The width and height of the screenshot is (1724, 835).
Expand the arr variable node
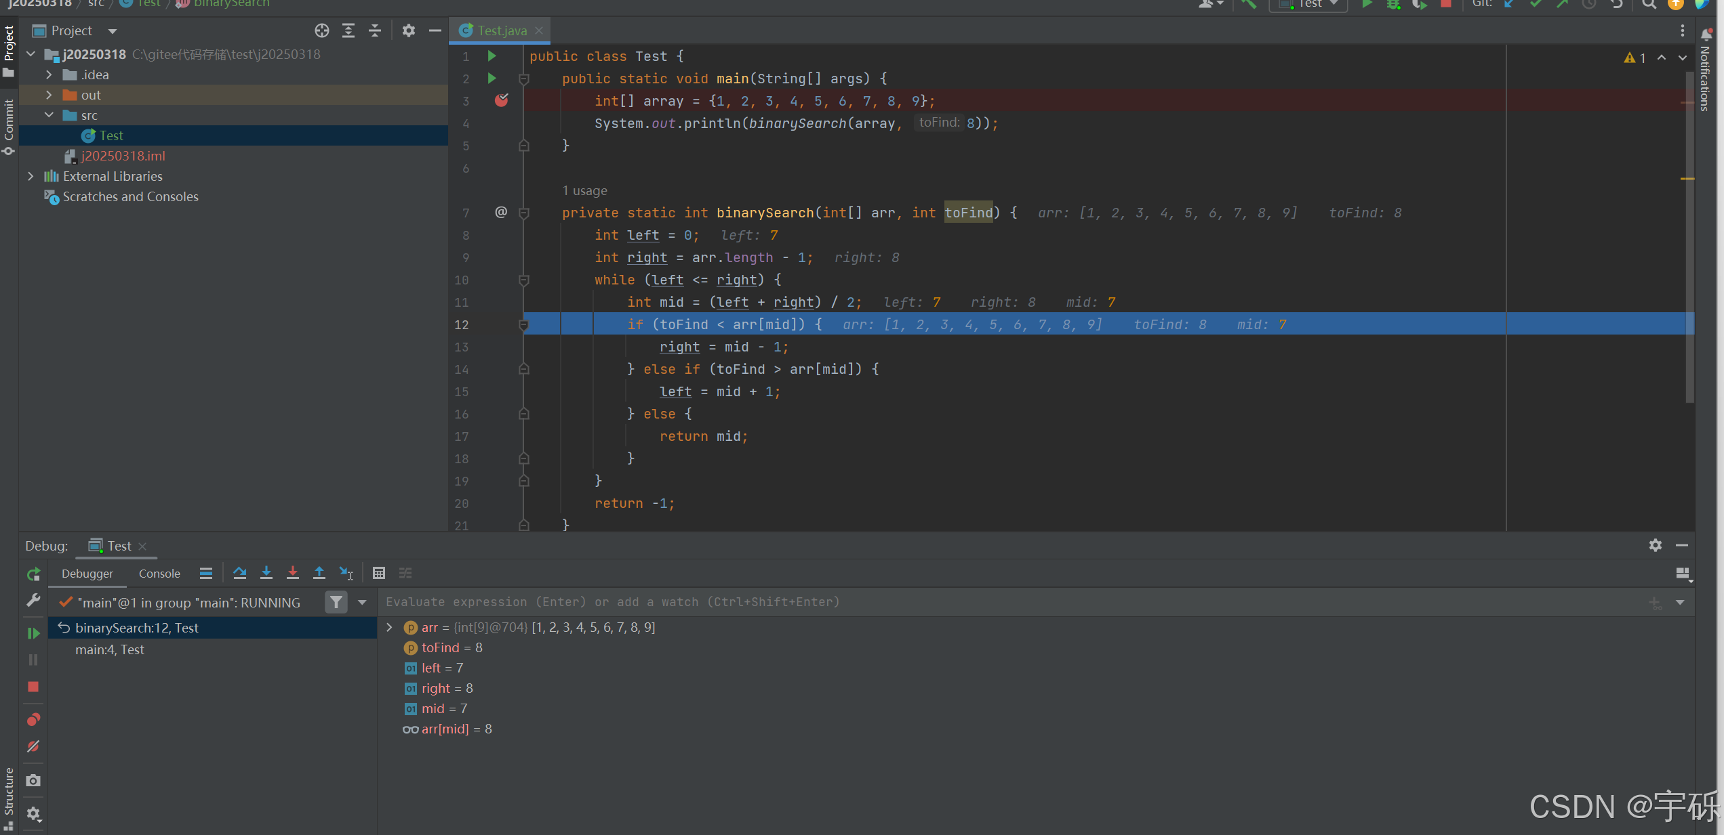tap(390, 628)
